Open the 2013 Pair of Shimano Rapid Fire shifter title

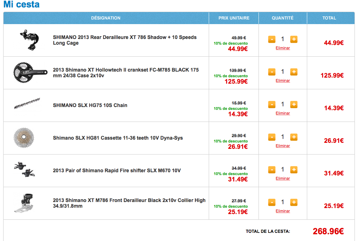tap(117, 170)
